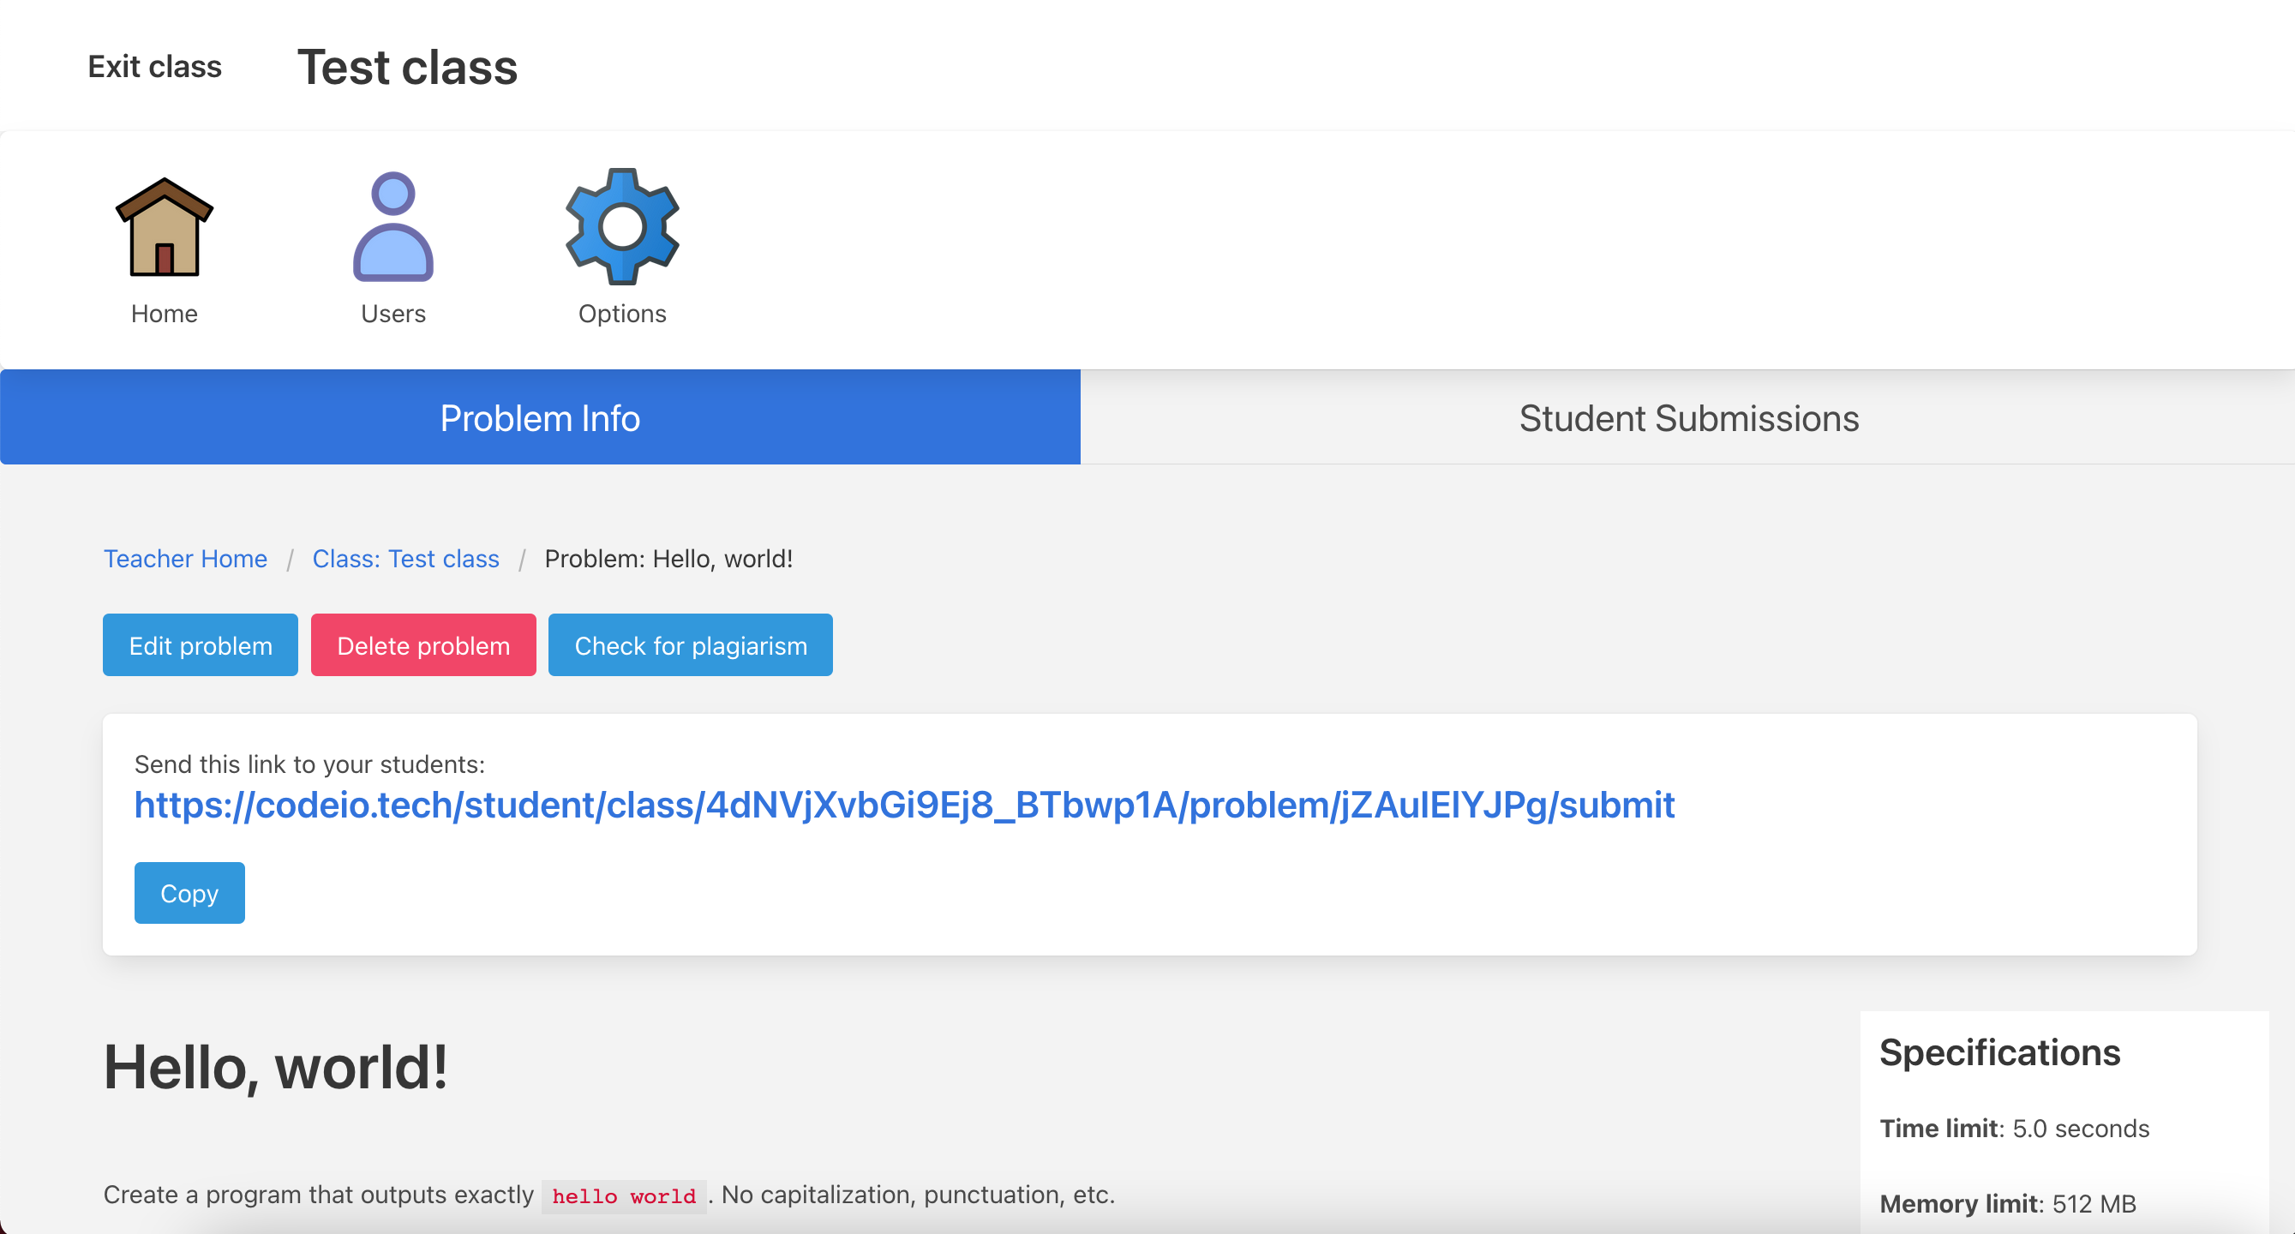
Task: Run Check for plagiarism
Action: (x=691, y=645)
